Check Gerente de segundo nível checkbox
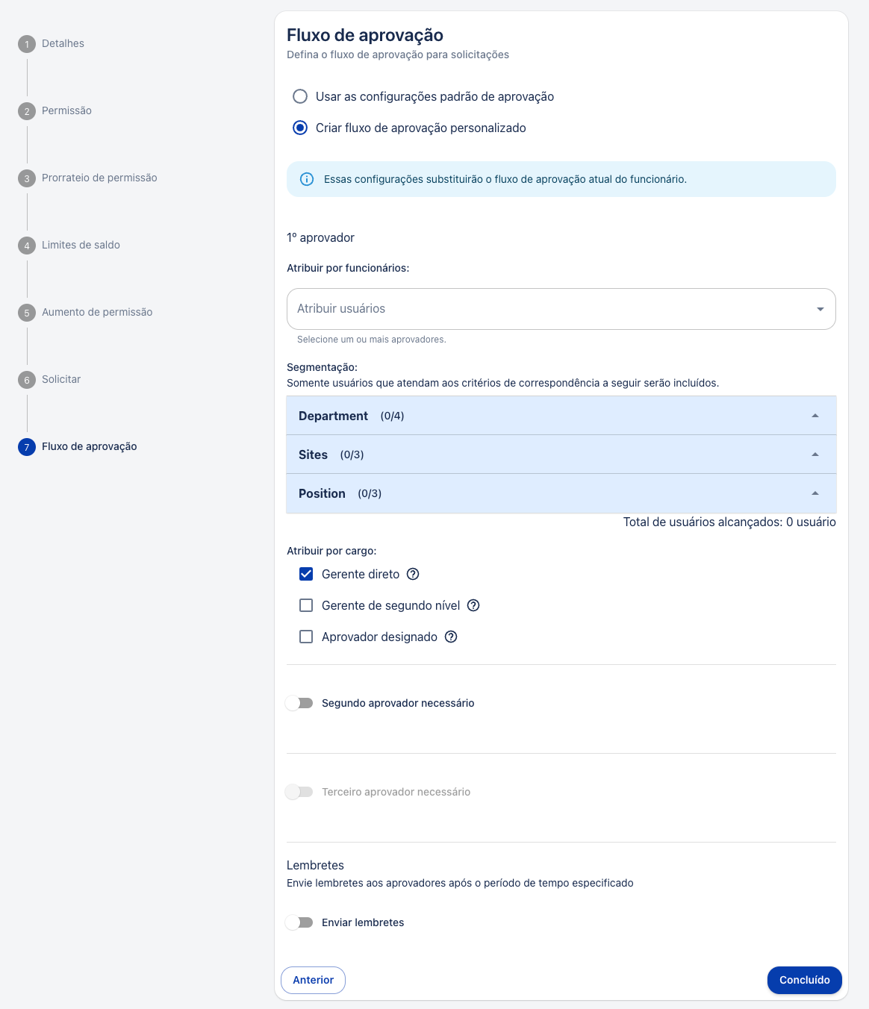The height and width of the screenshot is (1009, 869). tap(306, 605)
